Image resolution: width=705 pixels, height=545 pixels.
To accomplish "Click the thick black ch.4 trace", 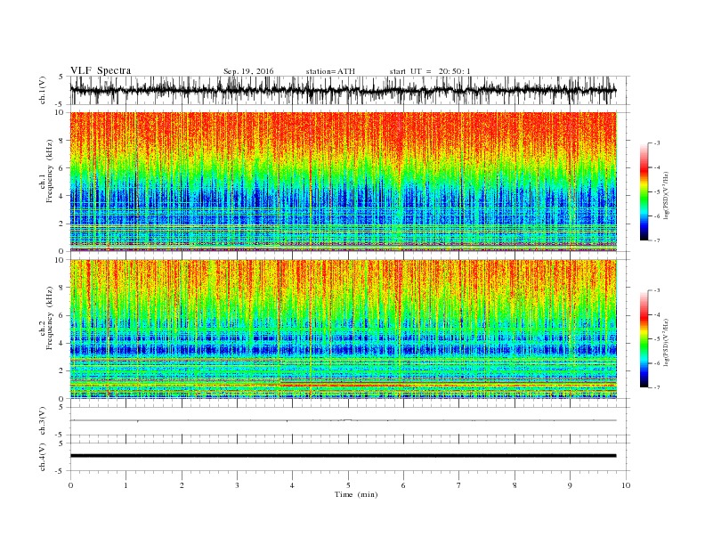I will [343, 456].
